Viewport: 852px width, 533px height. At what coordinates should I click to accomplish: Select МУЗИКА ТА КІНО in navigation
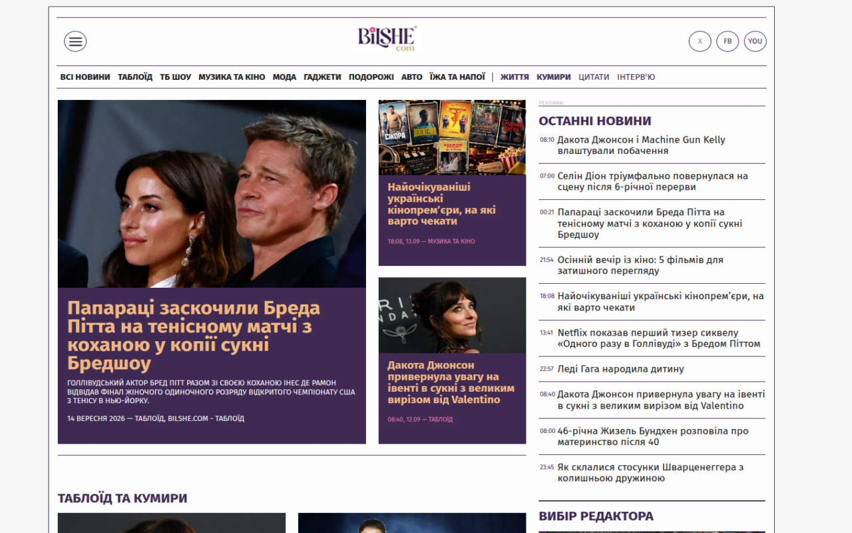(232, 77)
